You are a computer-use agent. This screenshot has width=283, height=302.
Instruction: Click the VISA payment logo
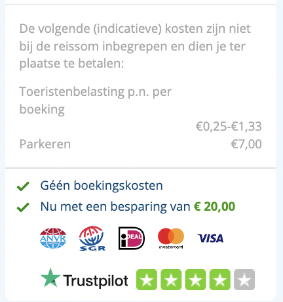(x=210, y=238)
